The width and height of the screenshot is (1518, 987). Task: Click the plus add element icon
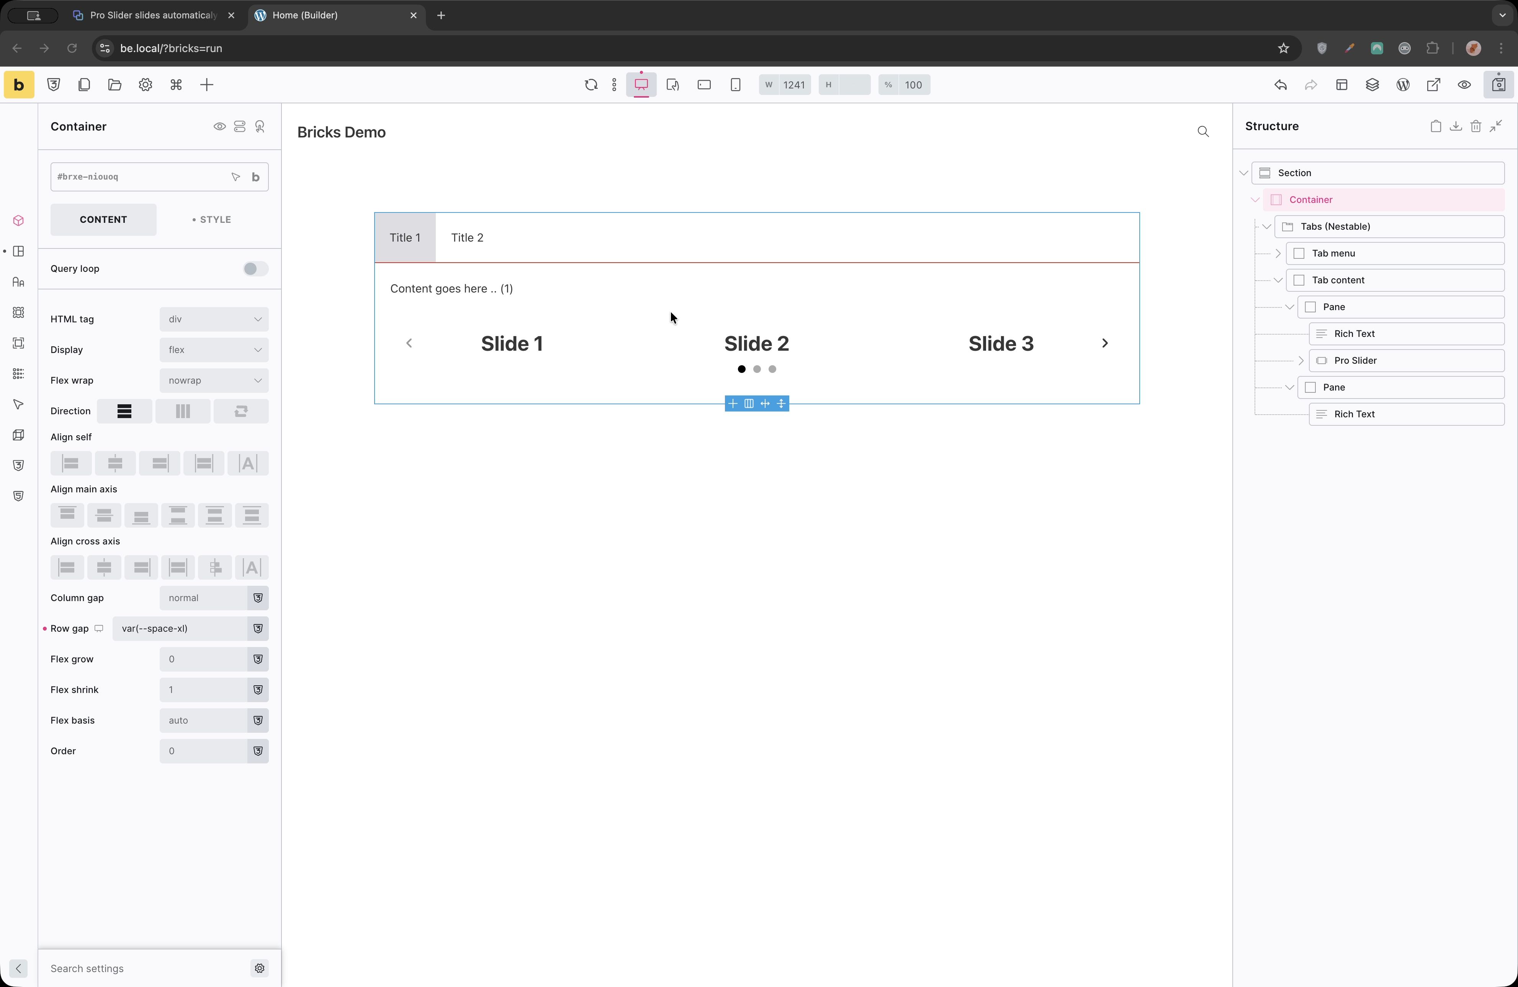coord(207,85)
